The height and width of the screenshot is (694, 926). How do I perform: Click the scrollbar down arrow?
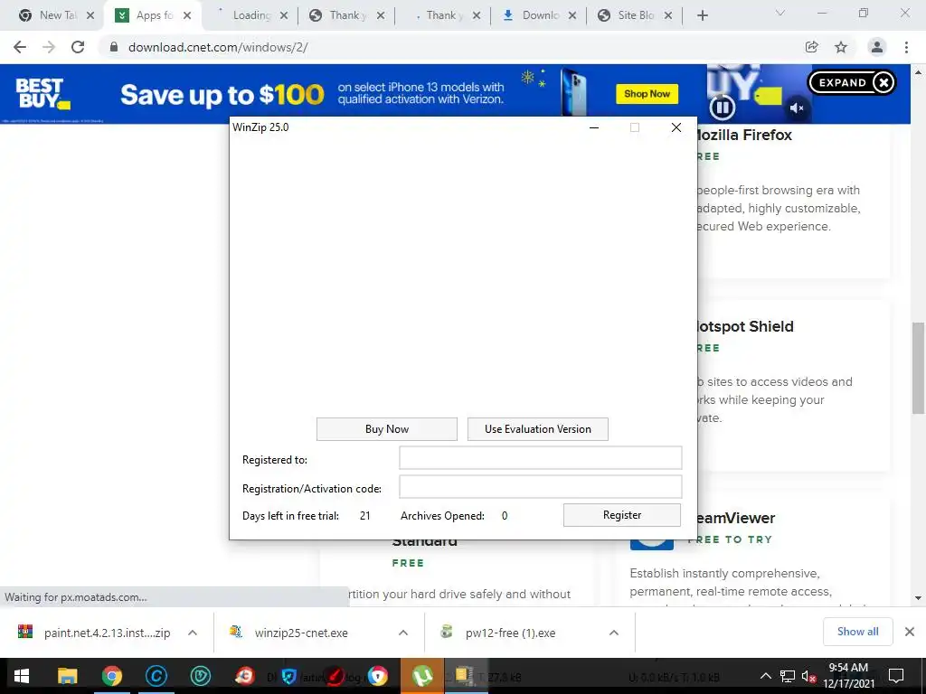[919, 598]
